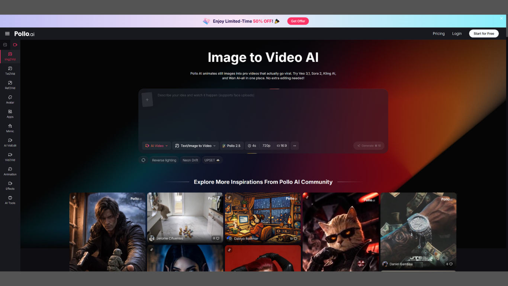
Task: Select the Neon Drift suggestion chip
Action: pos(190,160)
